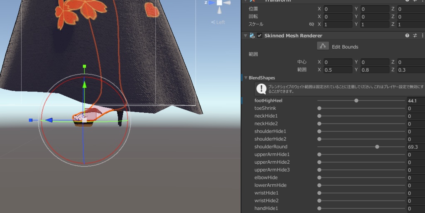Click the bounds extent X field showing 0.5
This screenshot has width=425, height=213.
click(337, 70)
